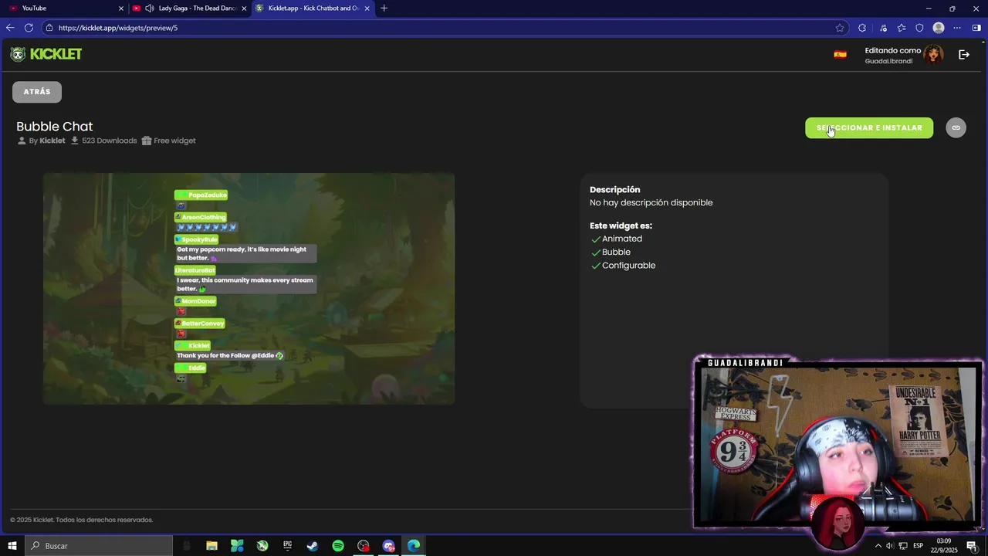
Task: Toggle the browser sidebar icon
Action: (x=976, y=28)
